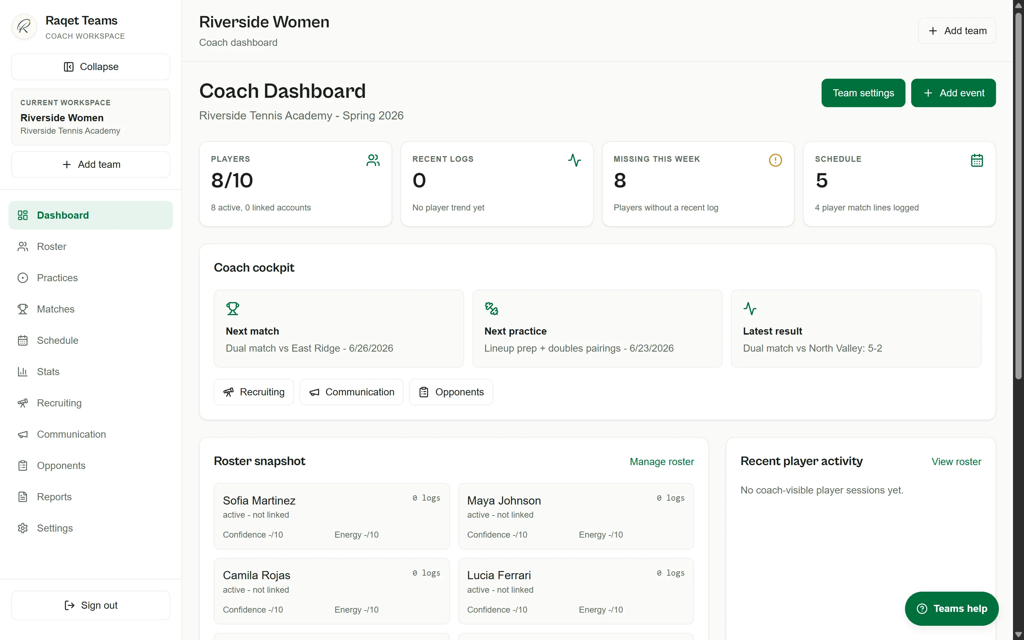
Task: Open Maya Johnson roster card
Action: pos(576,516)
